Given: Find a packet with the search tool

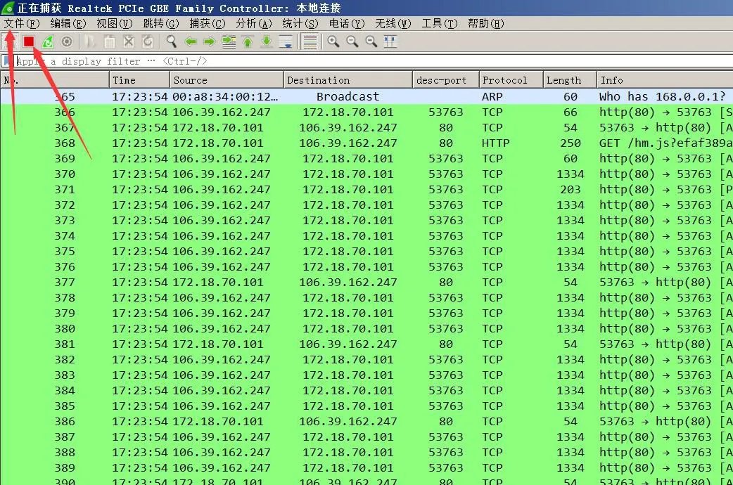Looking at the screenshot, I should point(171,41).
